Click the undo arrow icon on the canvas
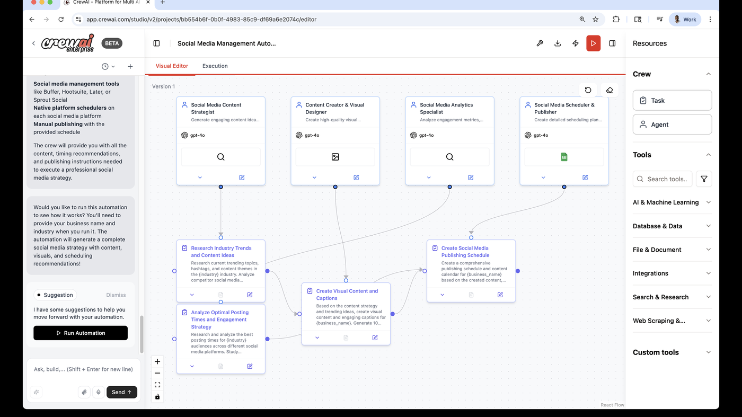742x417 pixels. (588, 90)
